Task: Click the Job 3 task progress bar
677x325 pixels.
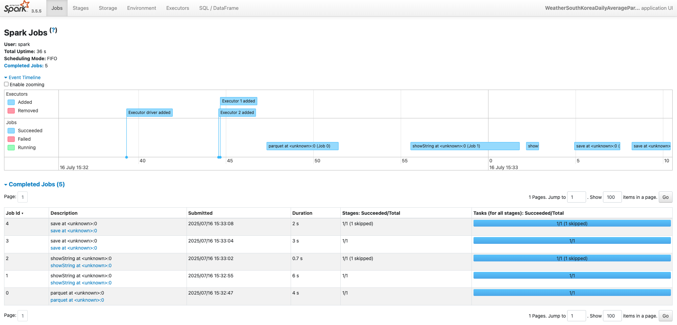Action: (572, 241)
